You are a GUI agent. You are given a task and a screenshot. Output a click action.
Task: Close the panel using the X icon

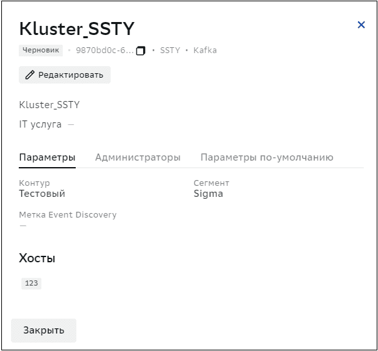coord(361,25)
